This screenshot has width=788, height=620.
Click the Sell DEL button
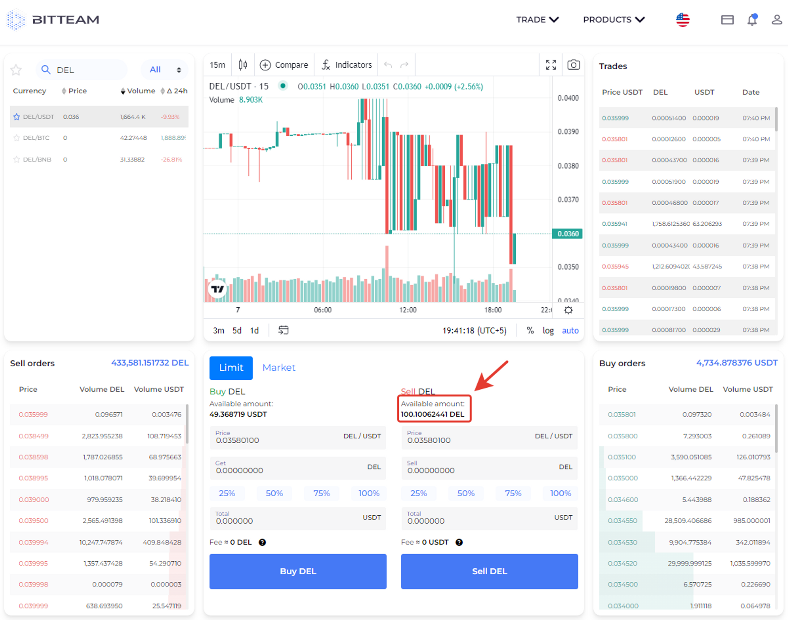(489, 571)
